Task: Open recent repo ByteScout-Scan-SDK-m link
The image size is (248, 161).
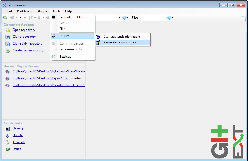Action: coord(49,71)
